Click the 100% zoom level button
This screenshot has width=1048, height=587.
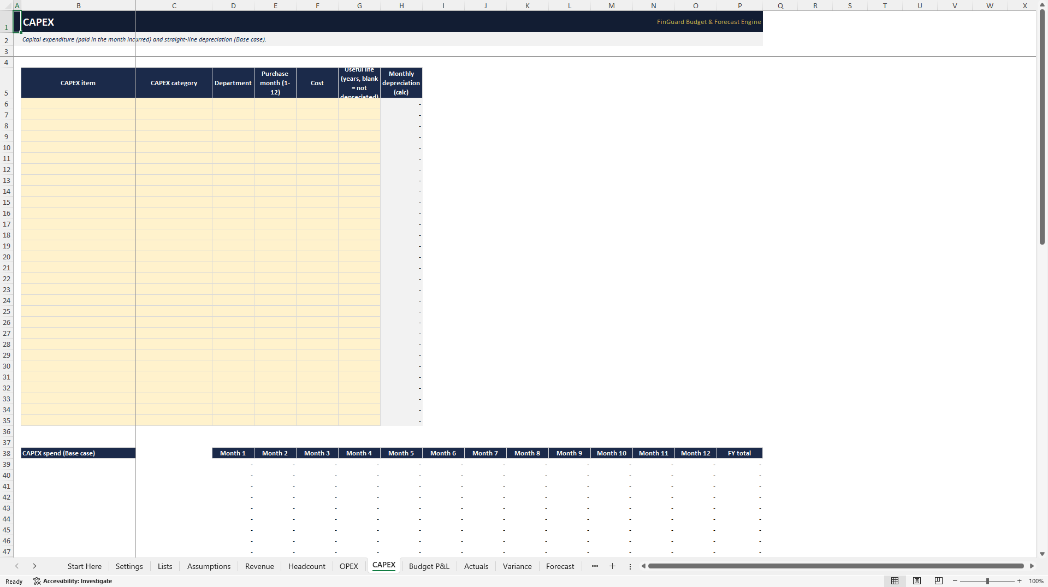(x=1036, y=581)
